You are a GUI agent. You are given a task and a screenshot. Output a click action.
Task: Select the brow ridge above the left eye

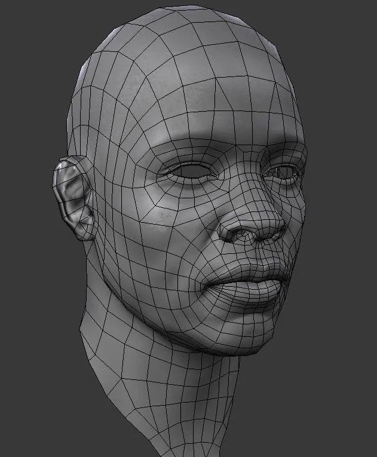185,149
